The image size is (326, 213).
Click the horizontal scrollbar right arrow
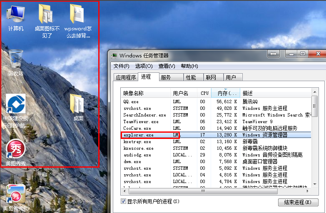308,191
